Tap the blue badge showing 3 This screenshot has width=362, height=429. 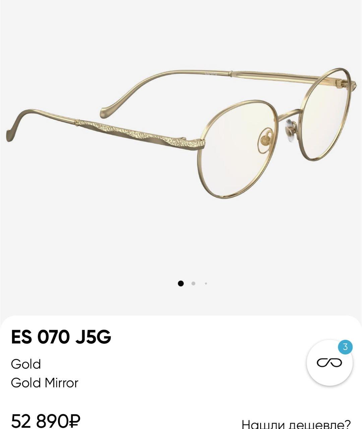[x=345, y=347]
